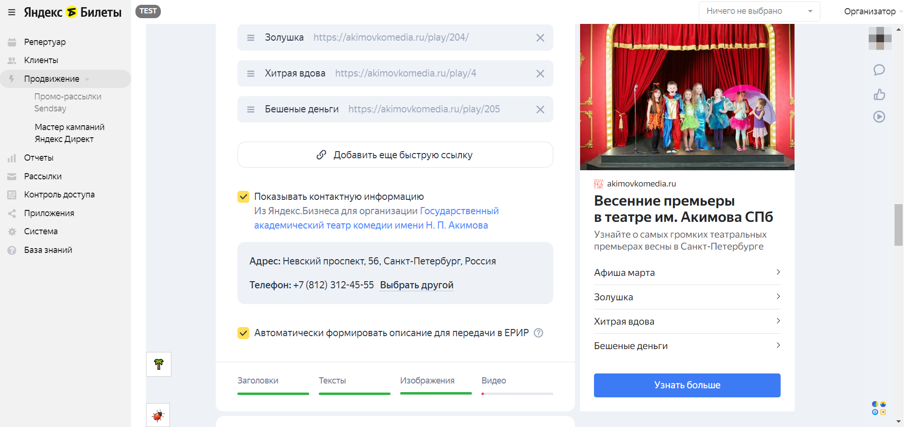This screenshot has height=427, width=918.
Task: Open Промо-рассылки Sendsay submenu
Action: pos(67,102)
